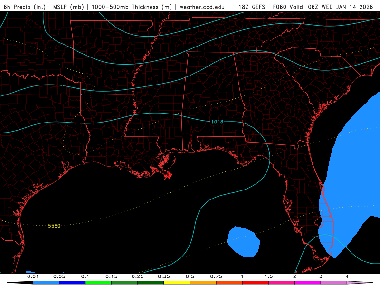Click the 0.1 legend value
The height and width of the screenshot is (285, 380).
pyautogui.click(x=85, y=276)
